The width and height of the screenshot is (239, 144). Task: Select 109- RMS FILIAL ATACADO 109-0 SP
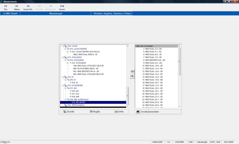[88, 66]
